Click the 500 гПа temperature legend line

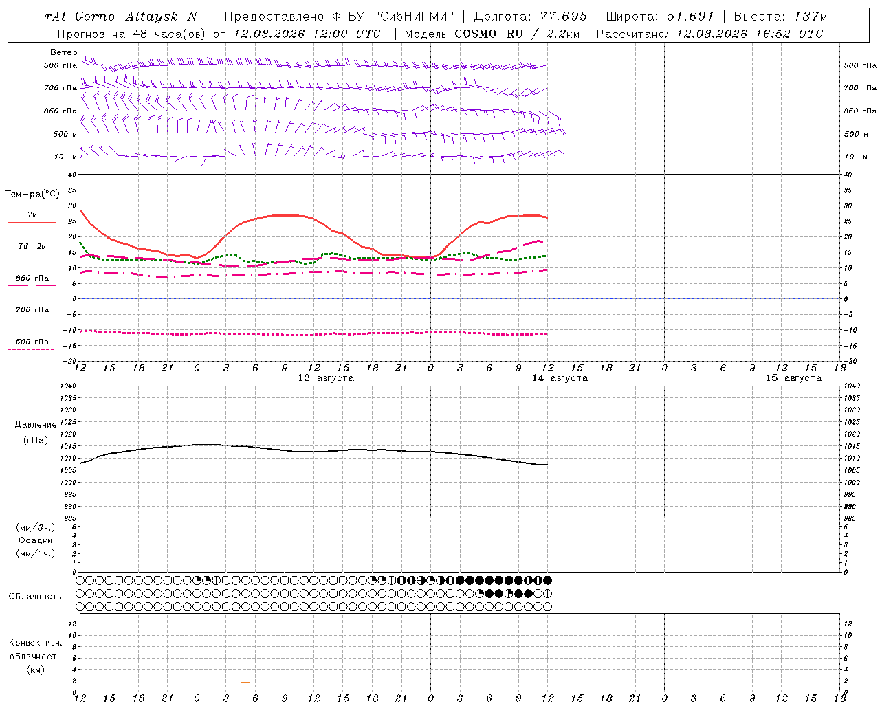tap(30, 349)
